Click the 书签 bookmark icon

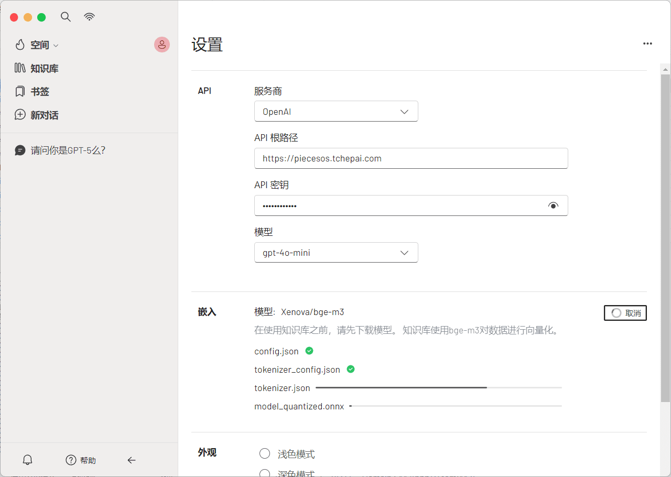tap(20, 92)
